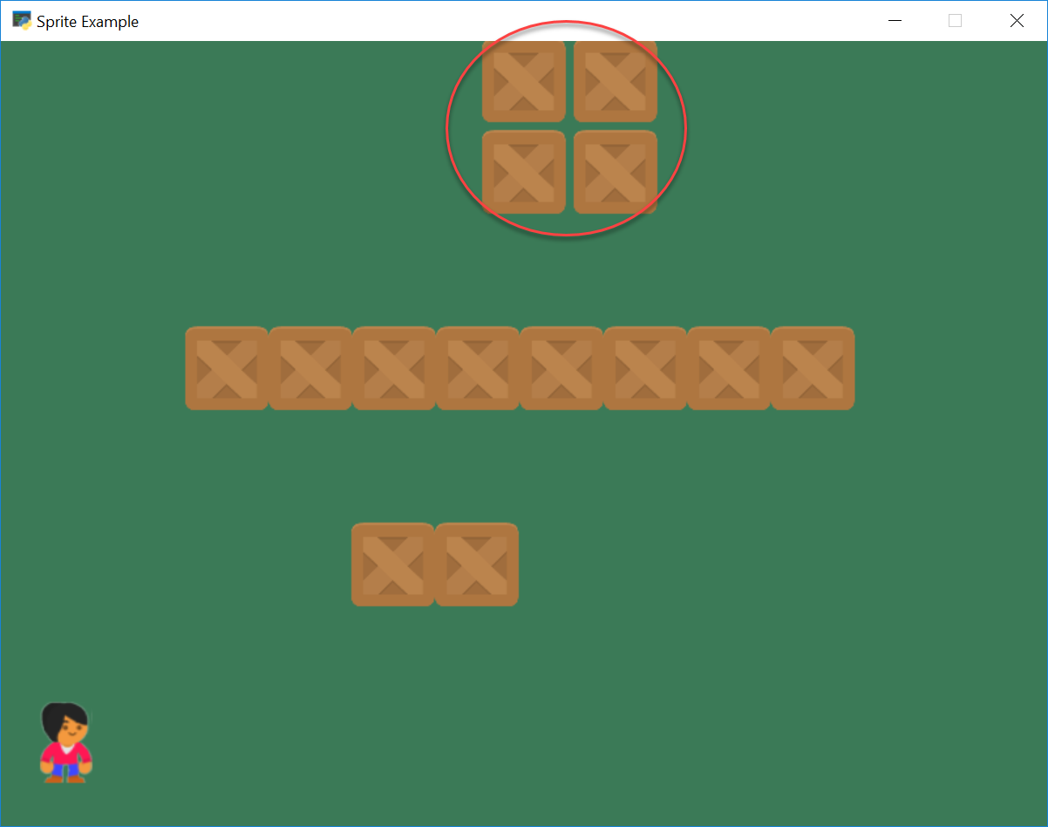1048x827 pixels.
Task: Select the seventh crate of the eight-crate row
Action: click(729, 368)
